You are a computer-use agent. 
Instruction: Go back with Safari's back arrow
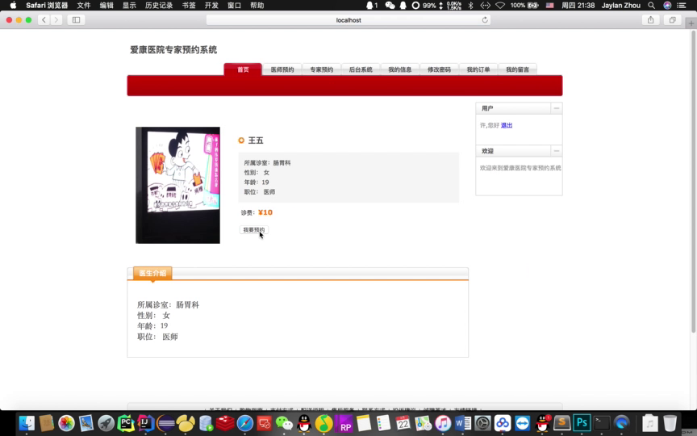tap(44, 20)
